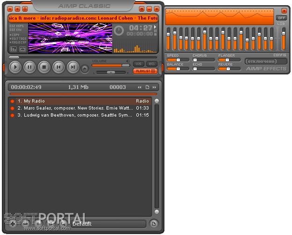Open the CONFIG effects option

(x=280, y=55)
